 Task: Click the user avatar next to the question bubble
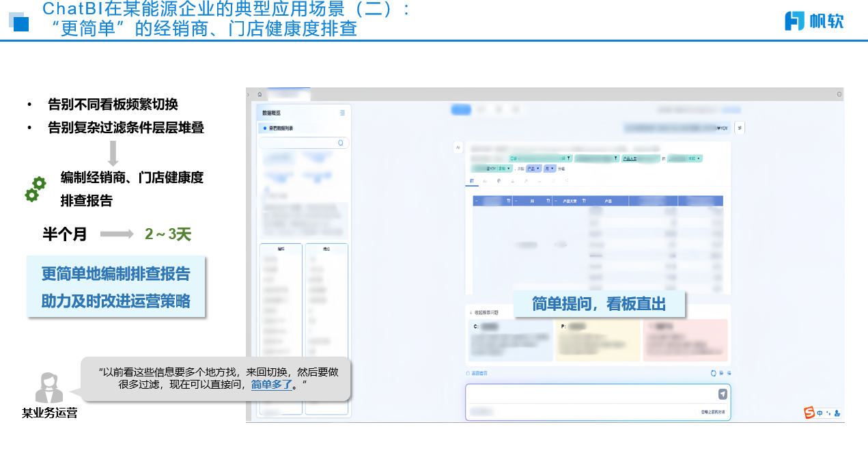740,128
